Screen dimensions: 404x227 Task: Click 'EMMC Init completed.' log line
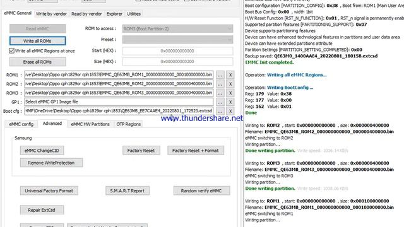(x=270, y=62)
